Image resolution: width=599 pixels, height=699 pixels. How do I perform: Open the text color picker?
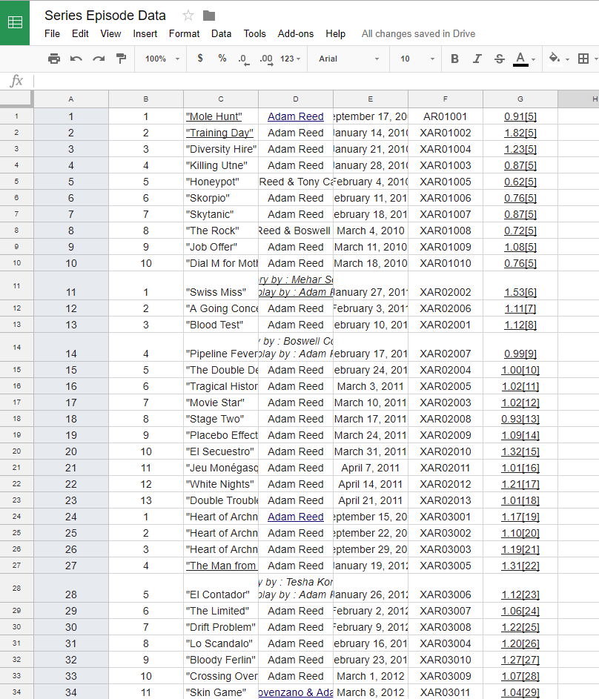520,59
